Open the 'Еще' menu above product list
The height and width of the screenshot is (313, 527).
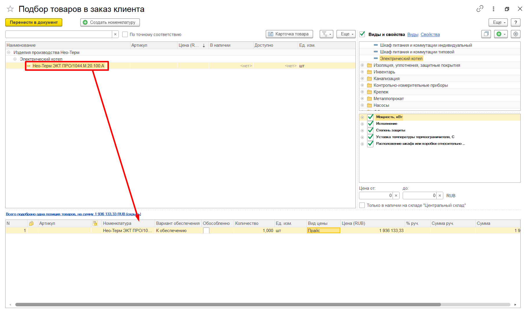pos(346,34)
